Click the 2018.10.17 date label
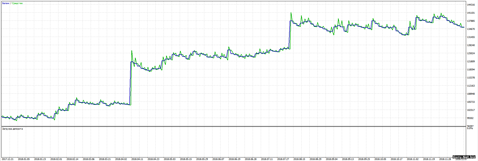This screenshot has height=161, width=478. coord(396,159)
